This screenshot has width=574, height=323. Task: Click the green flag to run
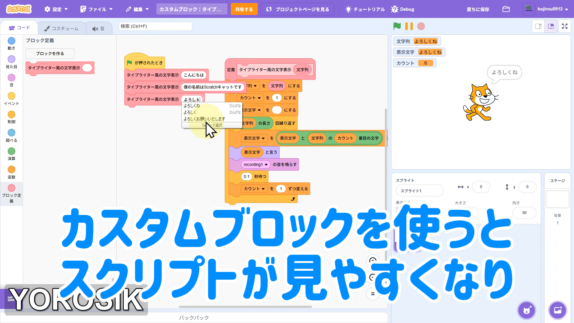(x=397, y=26)
